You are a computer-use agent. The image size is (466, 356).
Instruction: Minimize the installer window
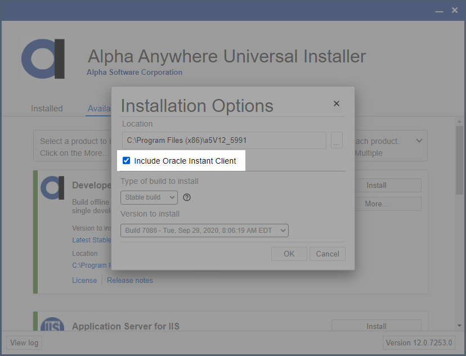click(x=439, y=11)
